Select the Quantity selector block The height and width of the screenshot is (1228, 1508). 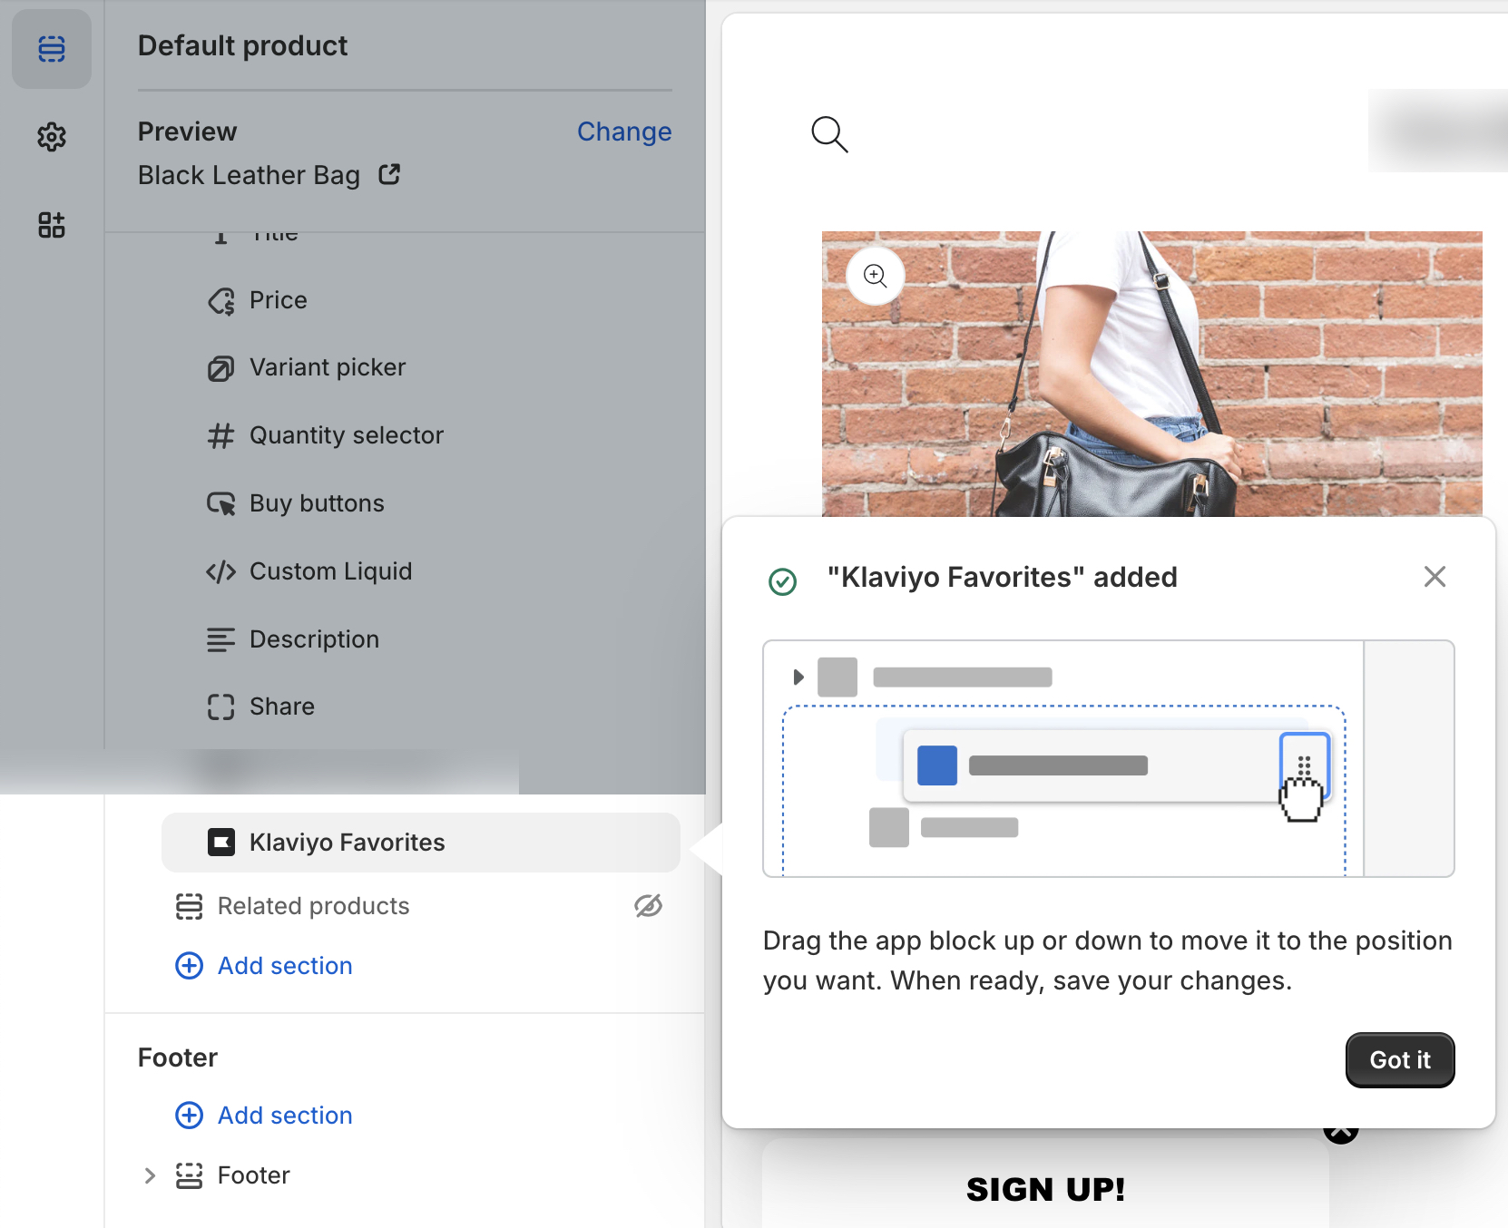click(346, 435)
